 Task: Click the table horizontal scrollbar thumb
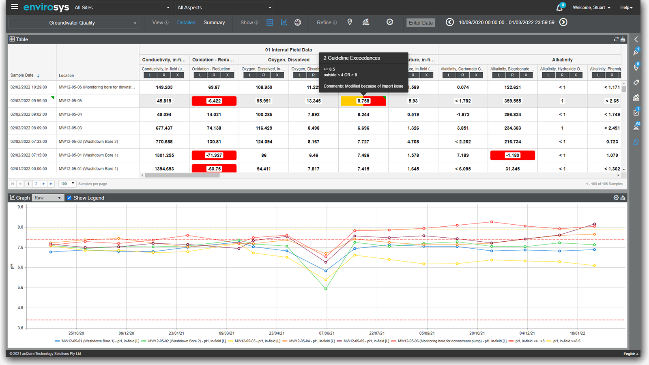(182, 176)
